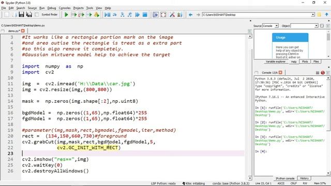Select the Console 13/A tab

(x=269, y=72)
